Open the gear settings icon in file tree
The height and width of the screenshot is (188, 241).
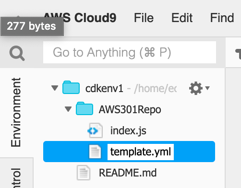coord(196,88)
